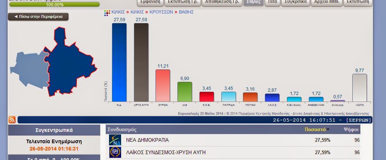Open the Συγκριτικά comparison tab

point(295,2)
